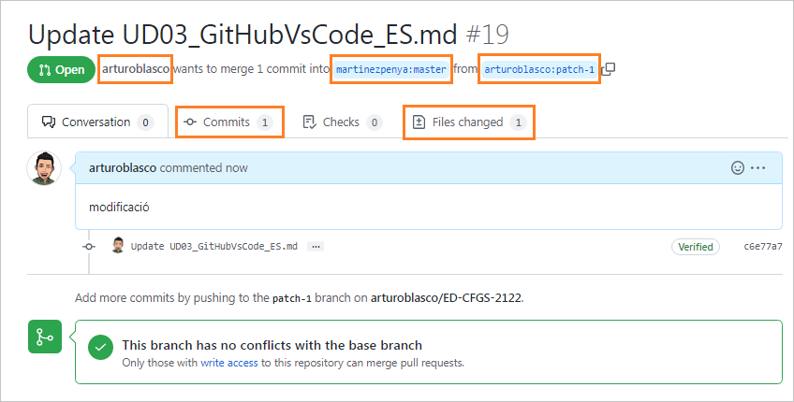
Task: Expand commit message ellipsis button
Action: 316,247
